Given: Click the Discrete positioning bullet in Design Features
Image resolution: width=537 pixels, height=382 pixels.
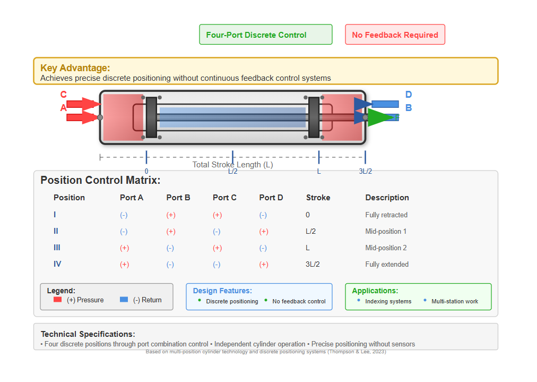Looking at the screenshot, I should click(x=232, y=301).
